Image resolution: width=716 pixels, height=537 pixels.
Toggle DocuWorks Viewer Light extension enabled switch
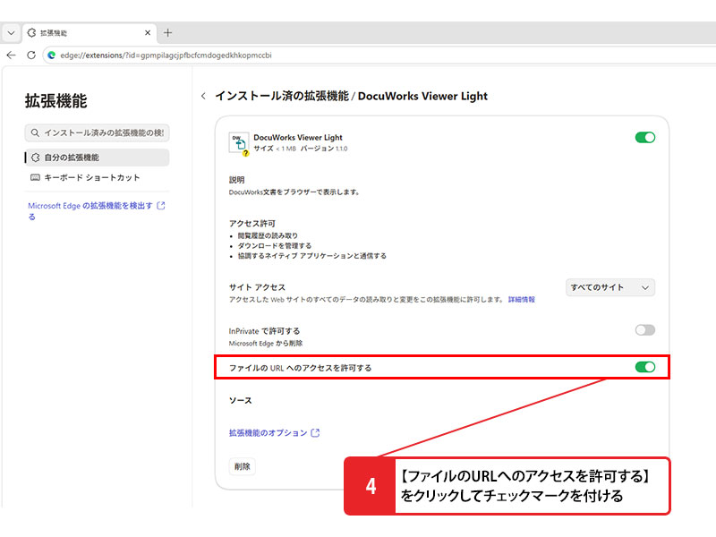pos(644,138)
